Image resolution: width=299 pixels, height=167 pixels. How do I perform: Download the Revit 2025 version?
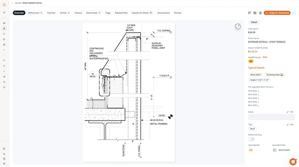pos(258,102)
